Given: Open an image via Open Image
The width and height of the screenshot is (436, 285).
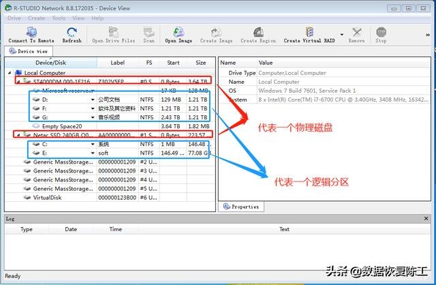Looking at the screenshot, I should (x=178, y=35).
